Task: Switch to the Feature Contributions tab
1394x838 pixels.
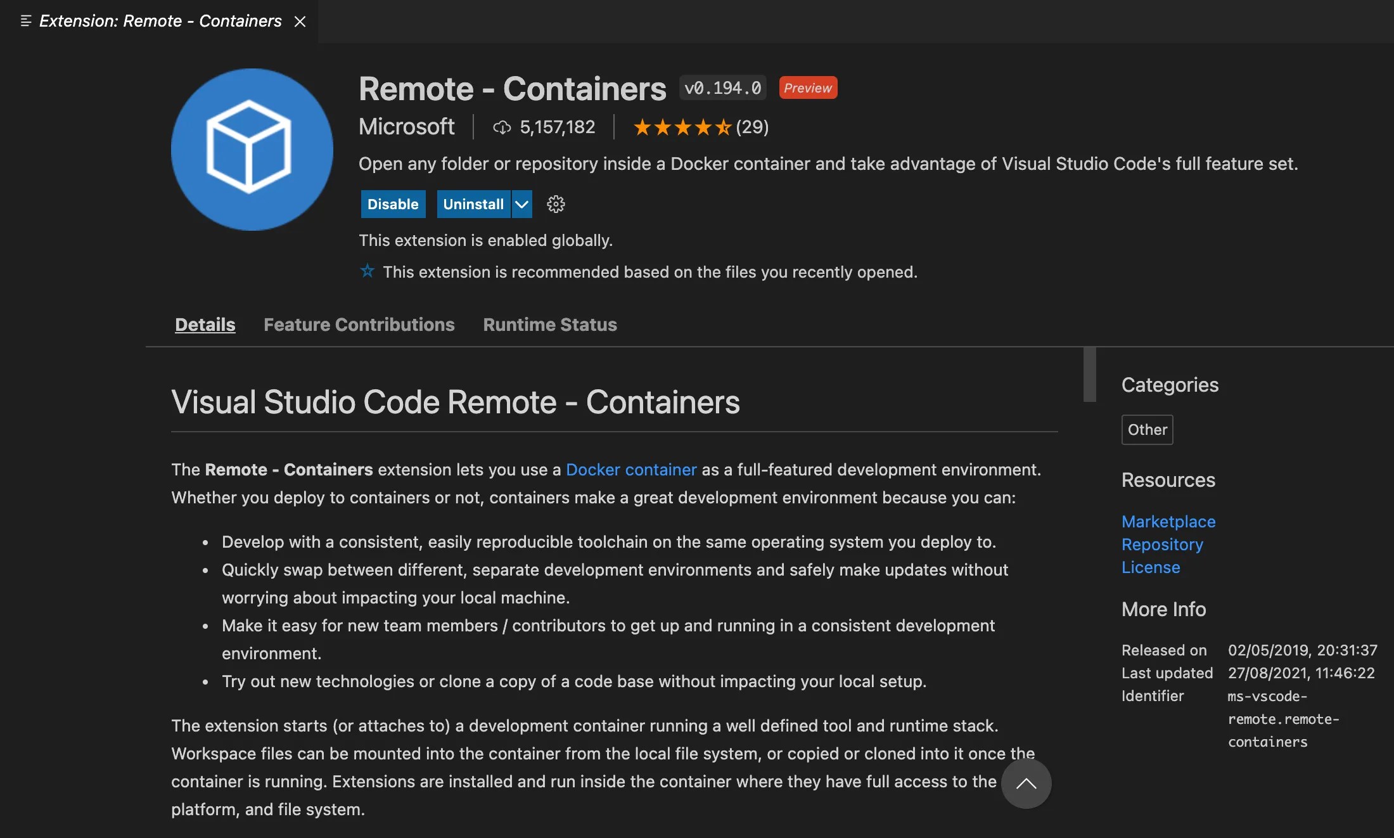Action: point(359,325)
